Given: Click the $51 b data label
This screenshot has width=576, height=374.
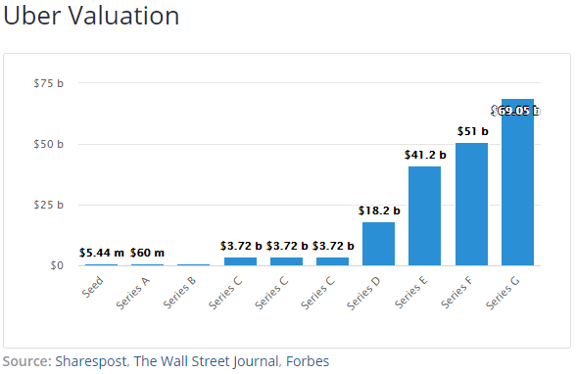Looking at the screenshot, I should 472,131.
